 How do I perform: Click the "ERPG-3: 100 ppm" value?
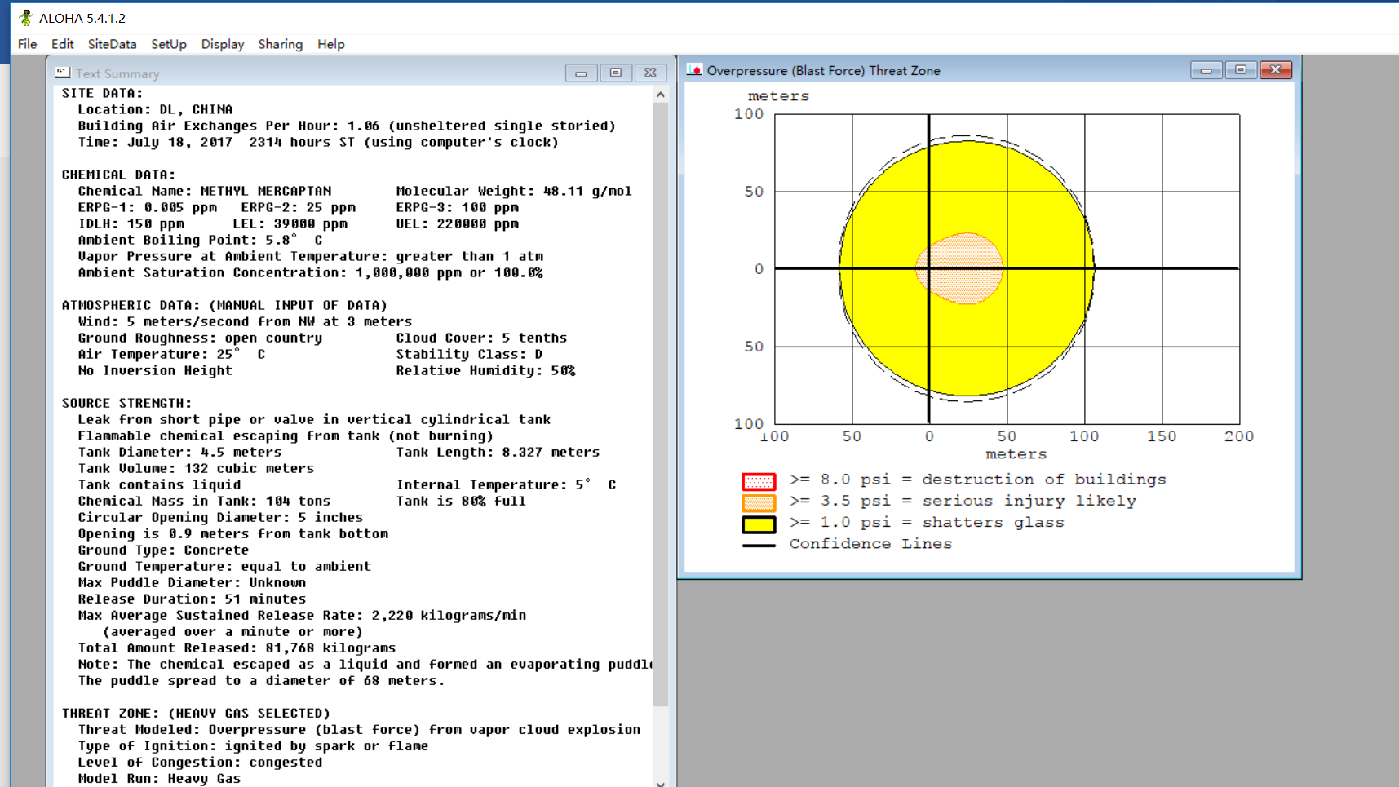pyautogui.click(x=458, y=207)
